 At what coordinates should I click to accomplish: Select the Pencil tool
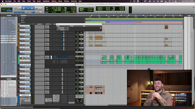click(41, 8)
